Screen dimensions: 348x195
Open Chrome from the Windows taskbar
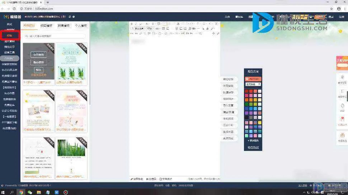tap(21, 192)
